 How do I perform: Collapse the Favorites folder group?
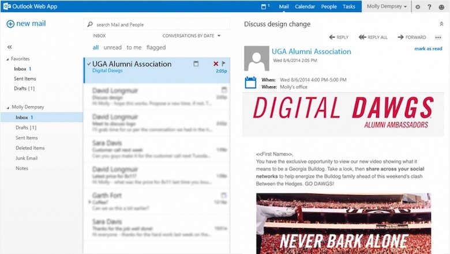click(x=7, y=59)
